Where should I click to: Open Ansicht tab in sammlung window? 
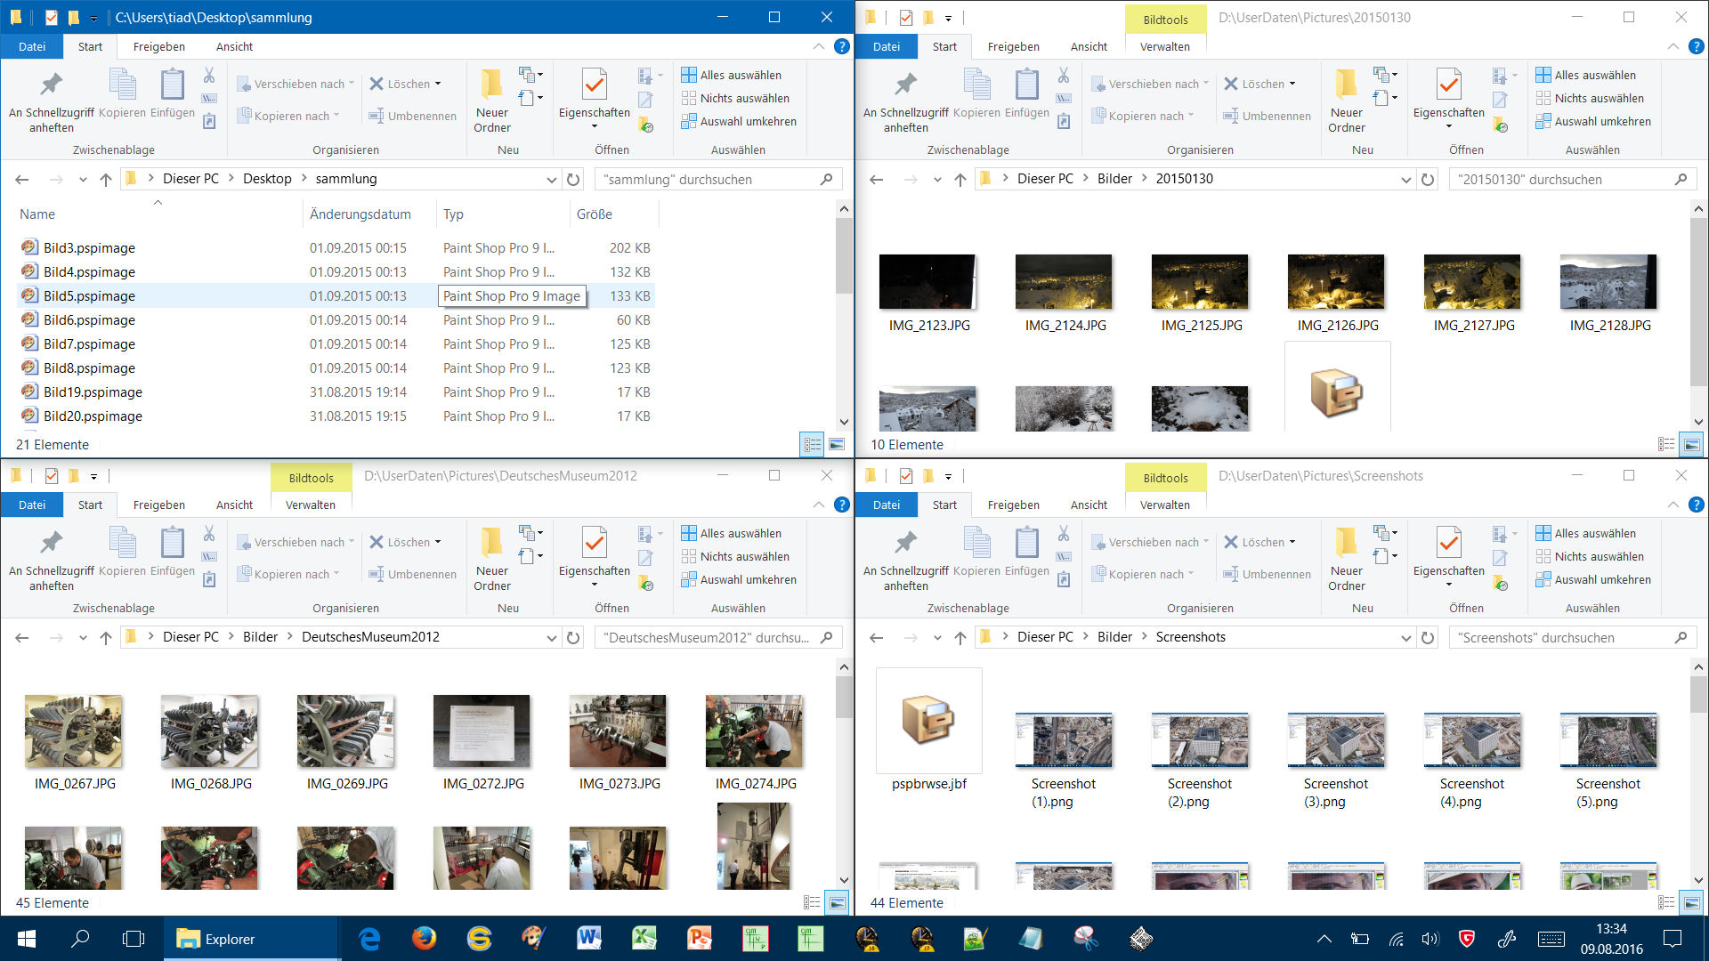(x=234, y=46)
